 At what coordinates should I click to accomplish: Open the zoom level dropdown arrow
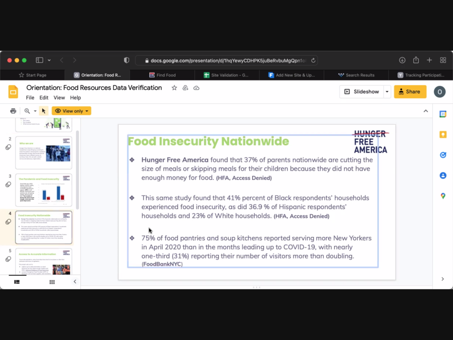point(35,111)
